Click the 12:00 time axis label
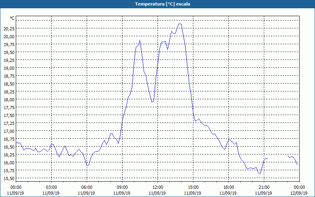The image size is (315, 197). coord(158,188)
